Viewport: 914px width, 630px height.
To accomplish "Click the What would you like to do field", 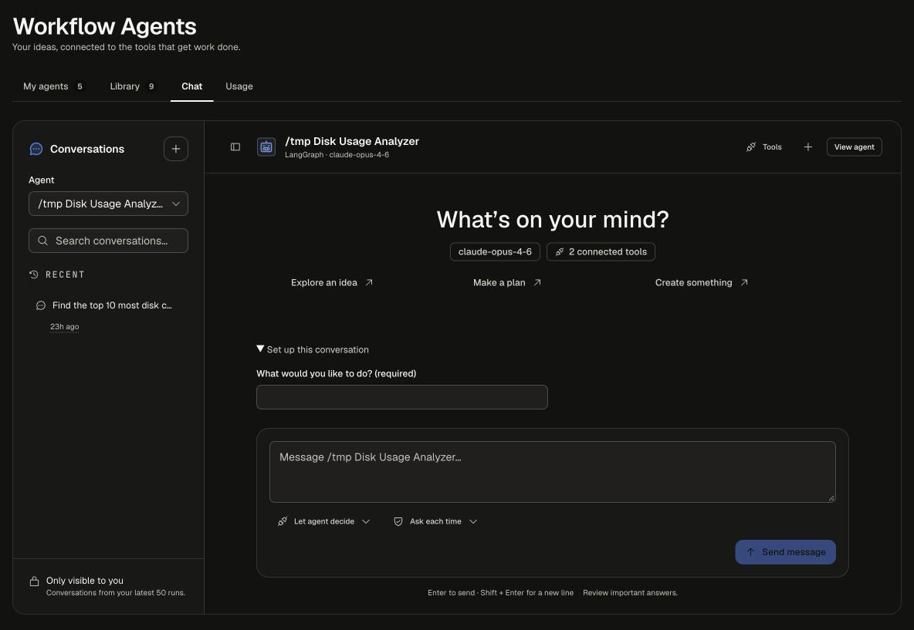I will 401,397.
